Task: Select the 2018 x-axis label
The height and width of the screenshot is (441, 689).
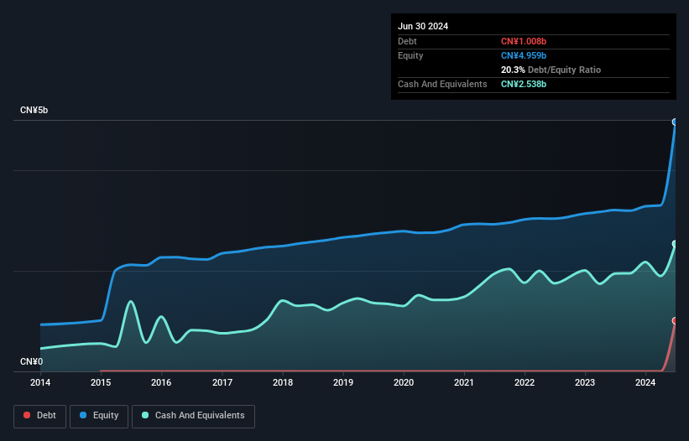Action: (283, 382)
